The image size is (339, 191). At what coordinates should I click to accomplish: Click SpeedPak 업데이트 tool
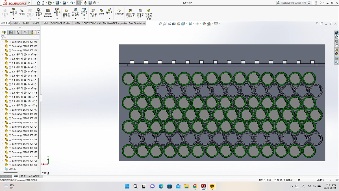(x=130, y=13)
